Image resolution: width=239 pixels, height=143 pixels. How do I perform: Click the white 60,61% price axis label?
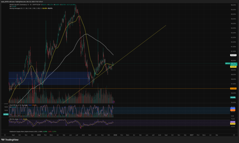pyautogui.click(x=233, y=55)
